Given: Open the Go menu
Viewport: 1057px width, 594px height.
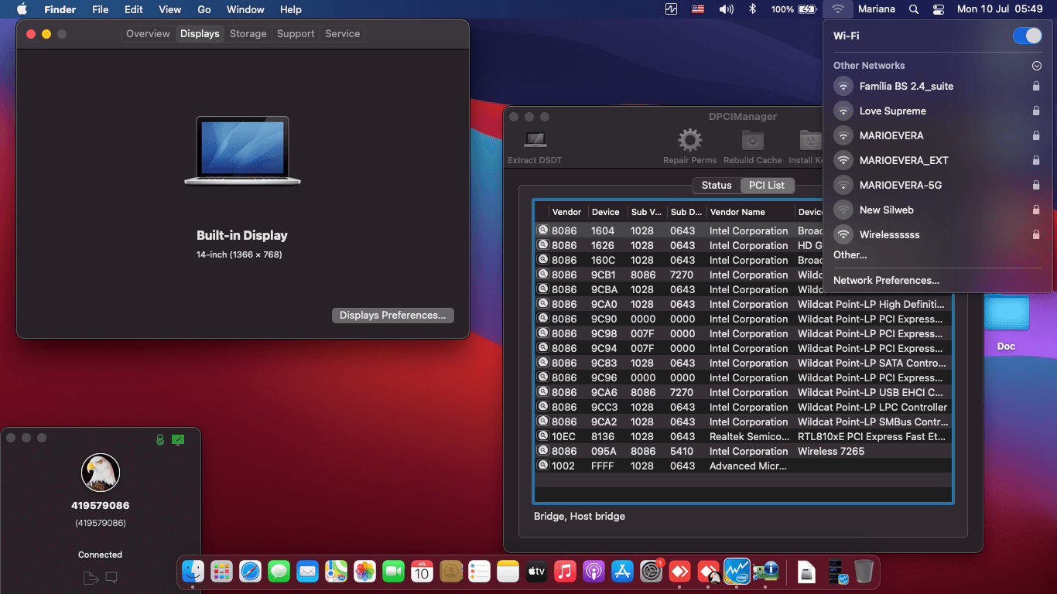Looking at the screenshot, I should click(x=204, y=9).
